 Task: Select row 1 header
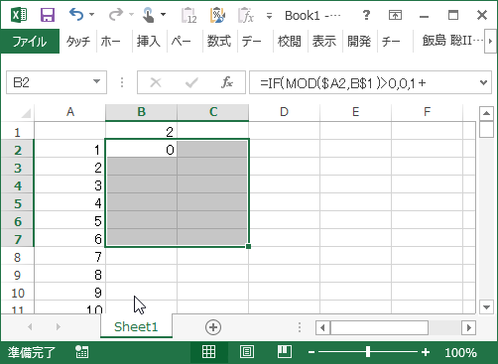[x=17, y=132]
